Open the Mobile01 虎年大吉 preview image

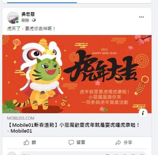(77, 74)
